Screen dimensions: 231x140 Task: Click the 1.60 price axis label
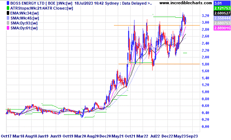pyautogui.click(x=205, y=71)
